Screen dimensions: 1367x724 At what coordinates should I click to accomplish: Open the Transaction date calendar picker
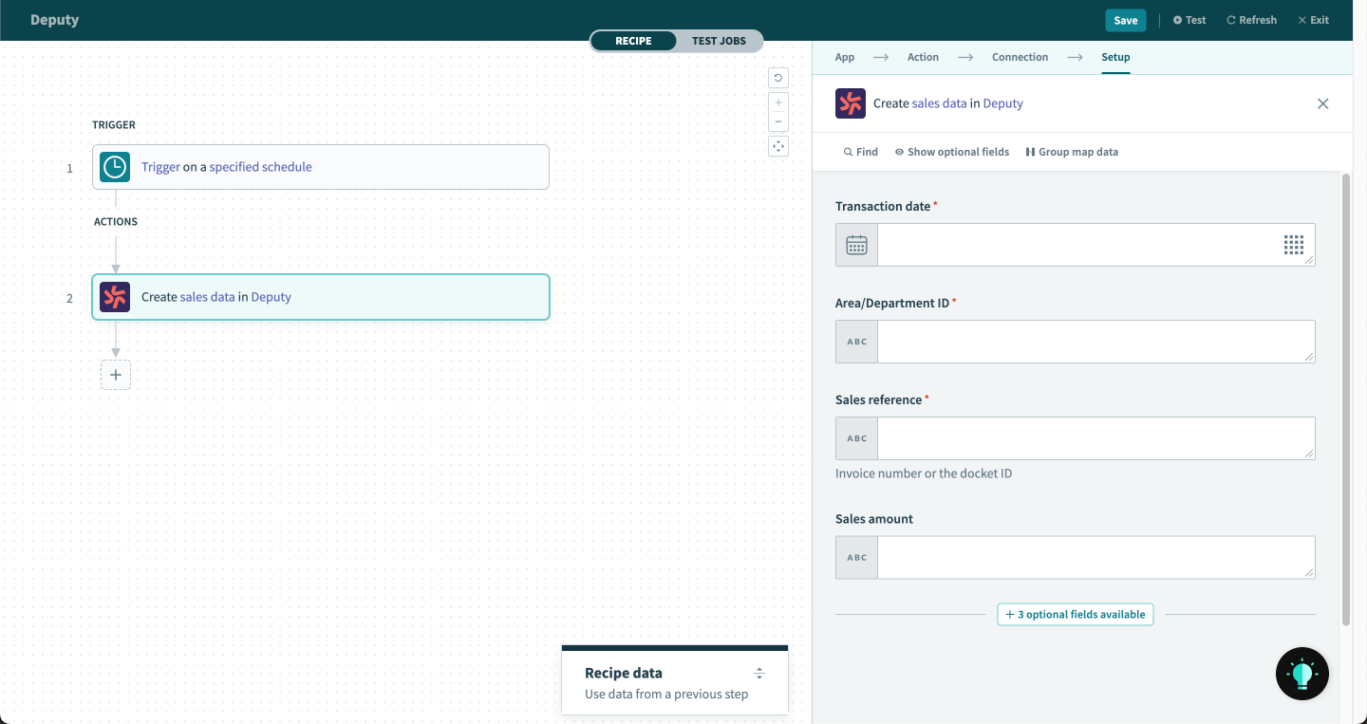pyautogui.click(x=855, y=245)
